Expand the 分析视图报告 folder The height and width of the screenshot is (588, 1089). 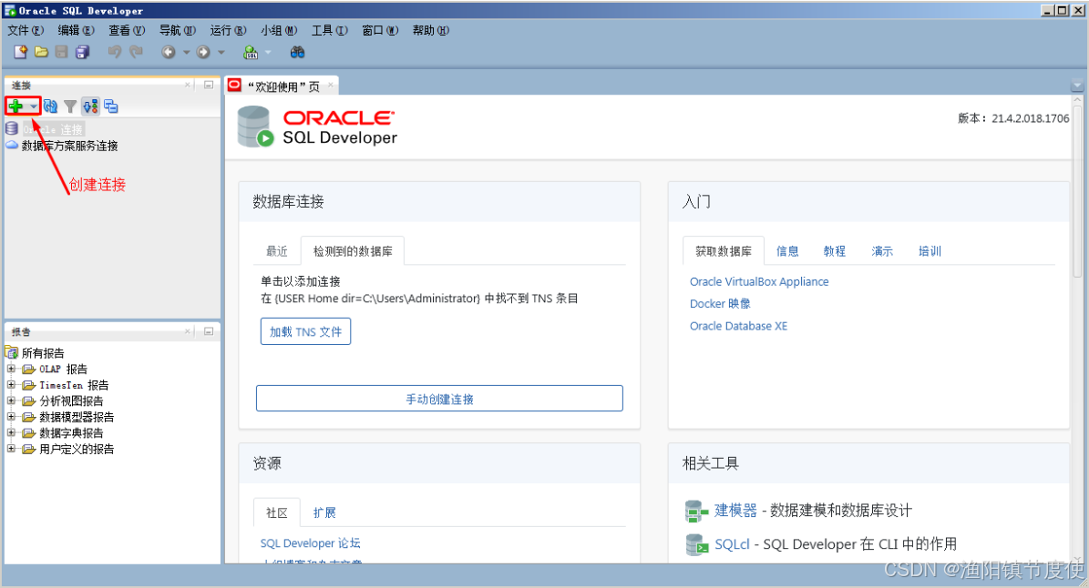coord(11,400)
